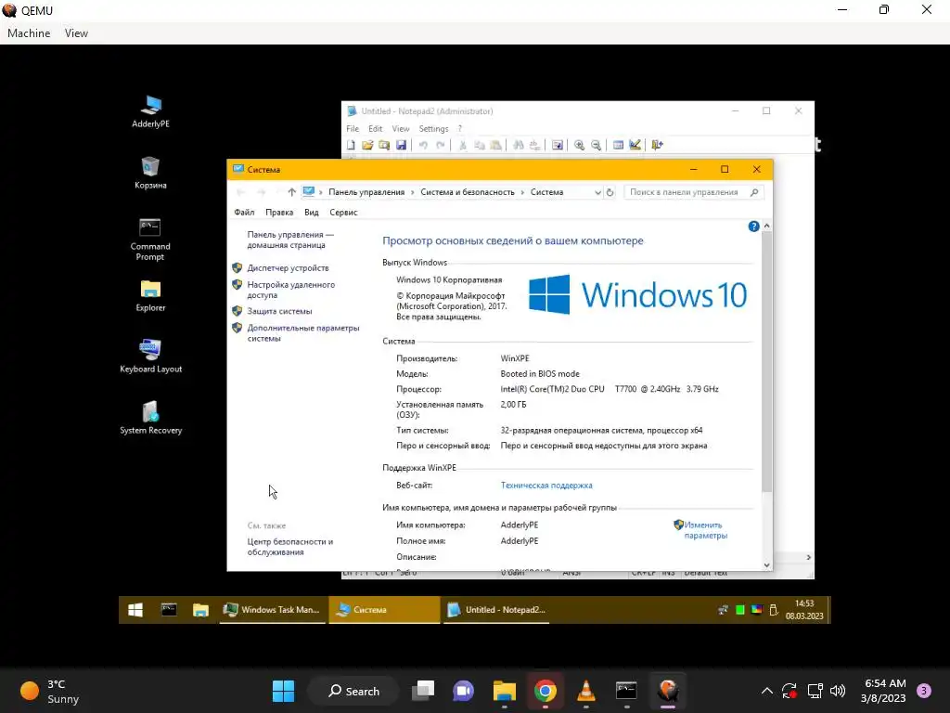Click the Redo arrow in Notepad2 toolbar

[x=441, y=145]
